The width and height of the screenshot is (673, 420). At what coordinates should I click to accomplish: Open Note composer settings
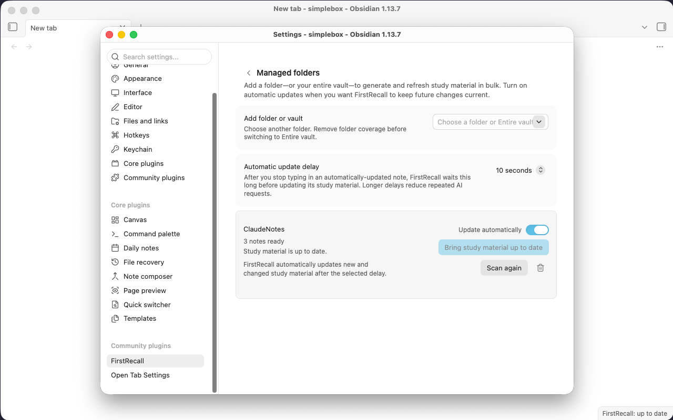coord(155,277)
